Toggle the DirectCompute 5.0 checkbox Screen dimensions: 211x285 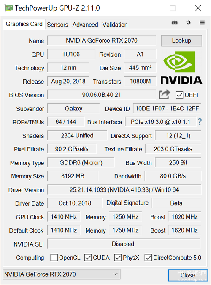[148, 258]
